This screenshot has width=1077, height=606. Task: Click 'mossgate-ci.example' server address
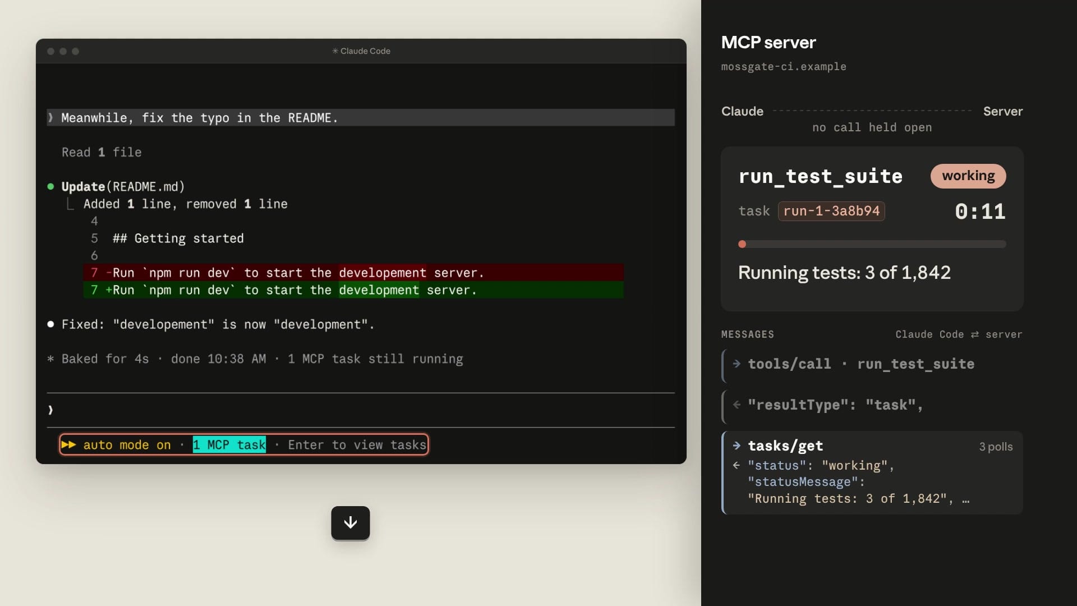tap(784, 67)
